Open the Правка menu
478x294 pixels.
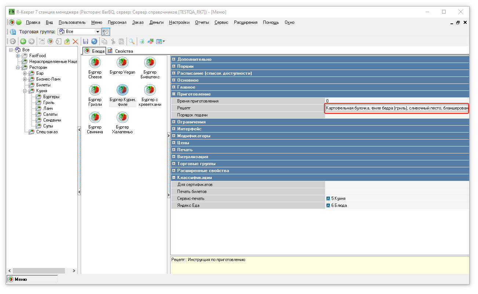[33, 22]
